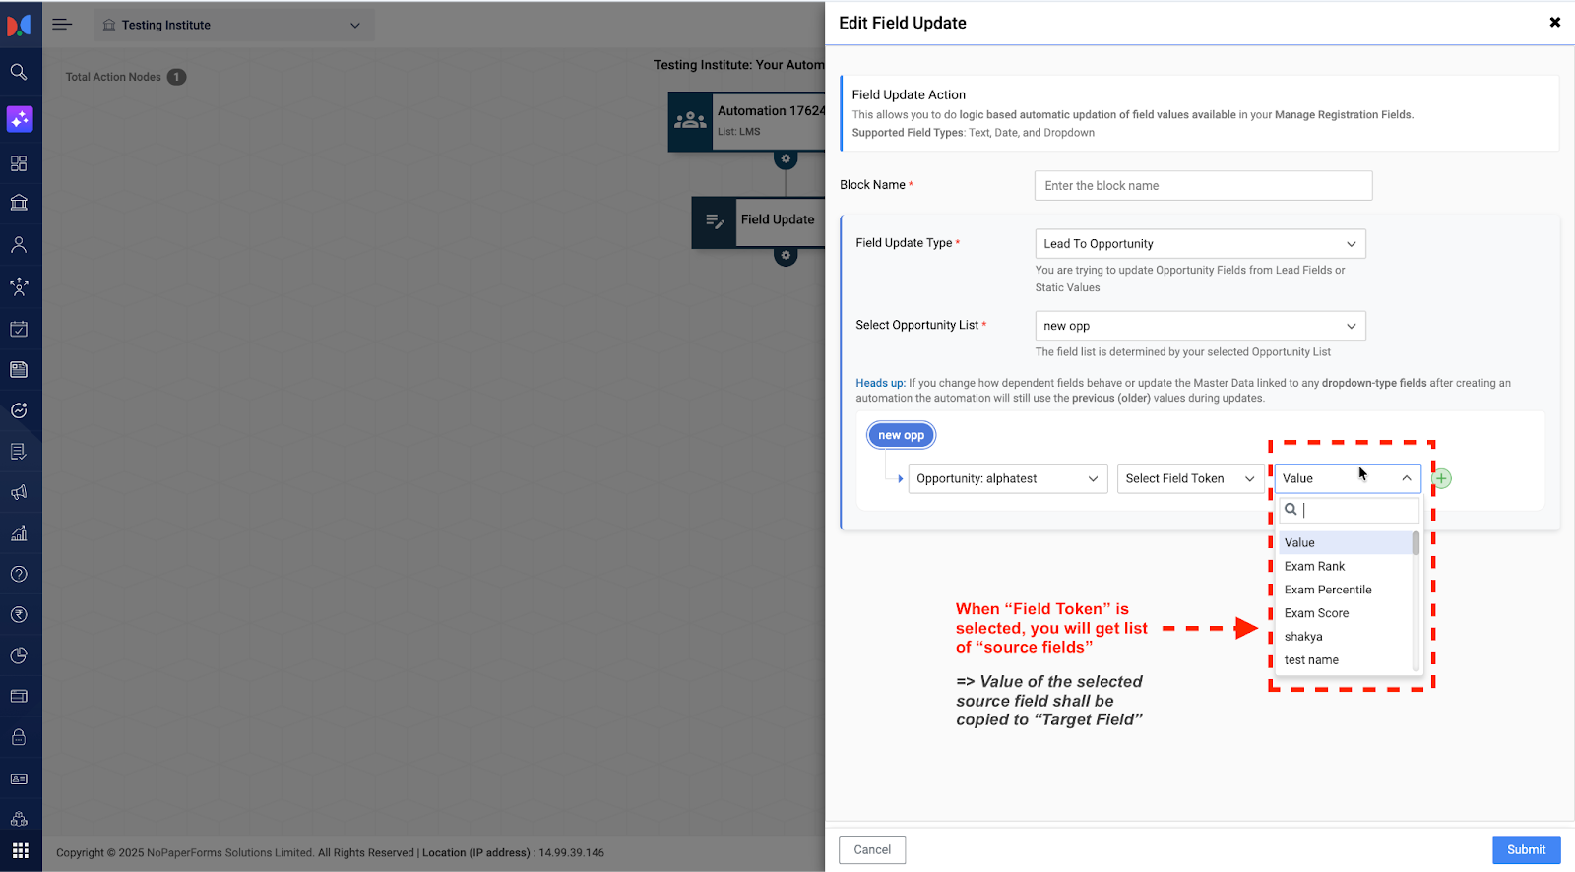Click the Cancel button
1575x872 pixels.
pos(871,849)
